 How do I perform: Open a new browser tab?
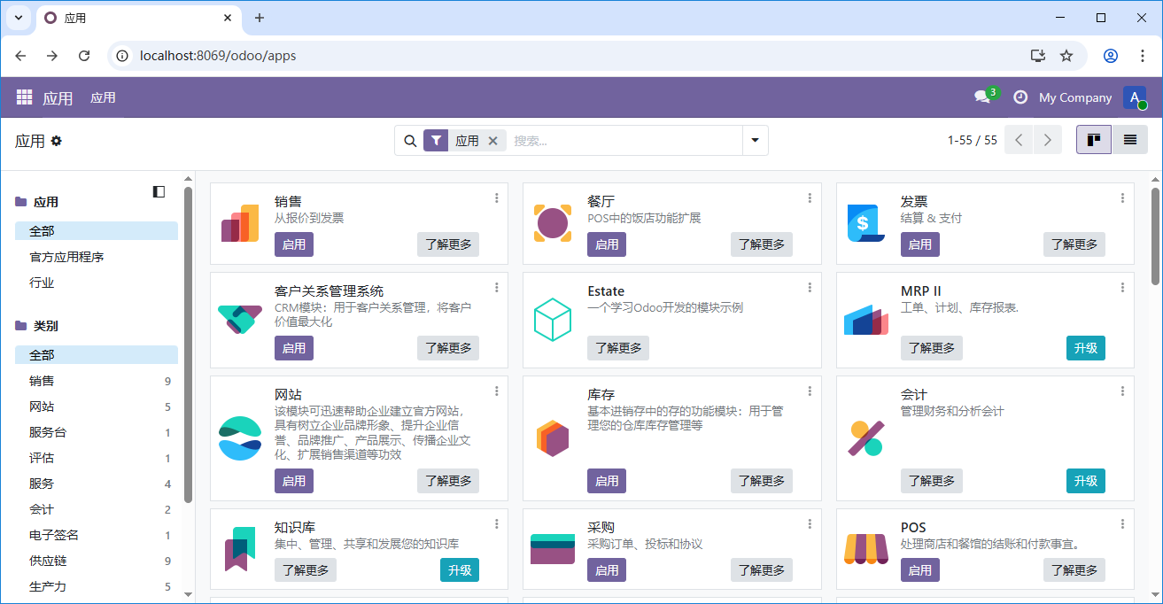tap(260, 18)
